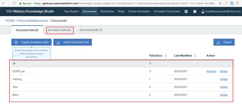This screenshot has width=242, height=109.
Task: Click Create Annotation Sets button
Action: tap(32, 42)
